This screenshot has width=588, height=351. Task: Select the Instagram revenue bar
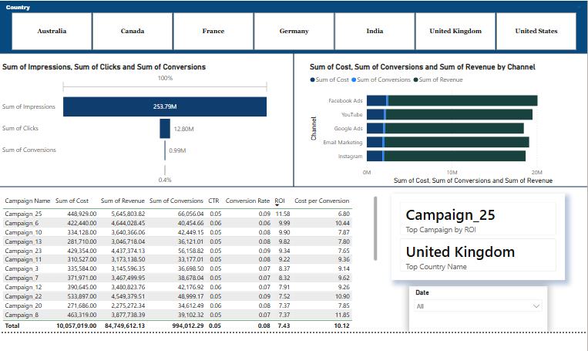click(455, 156)
